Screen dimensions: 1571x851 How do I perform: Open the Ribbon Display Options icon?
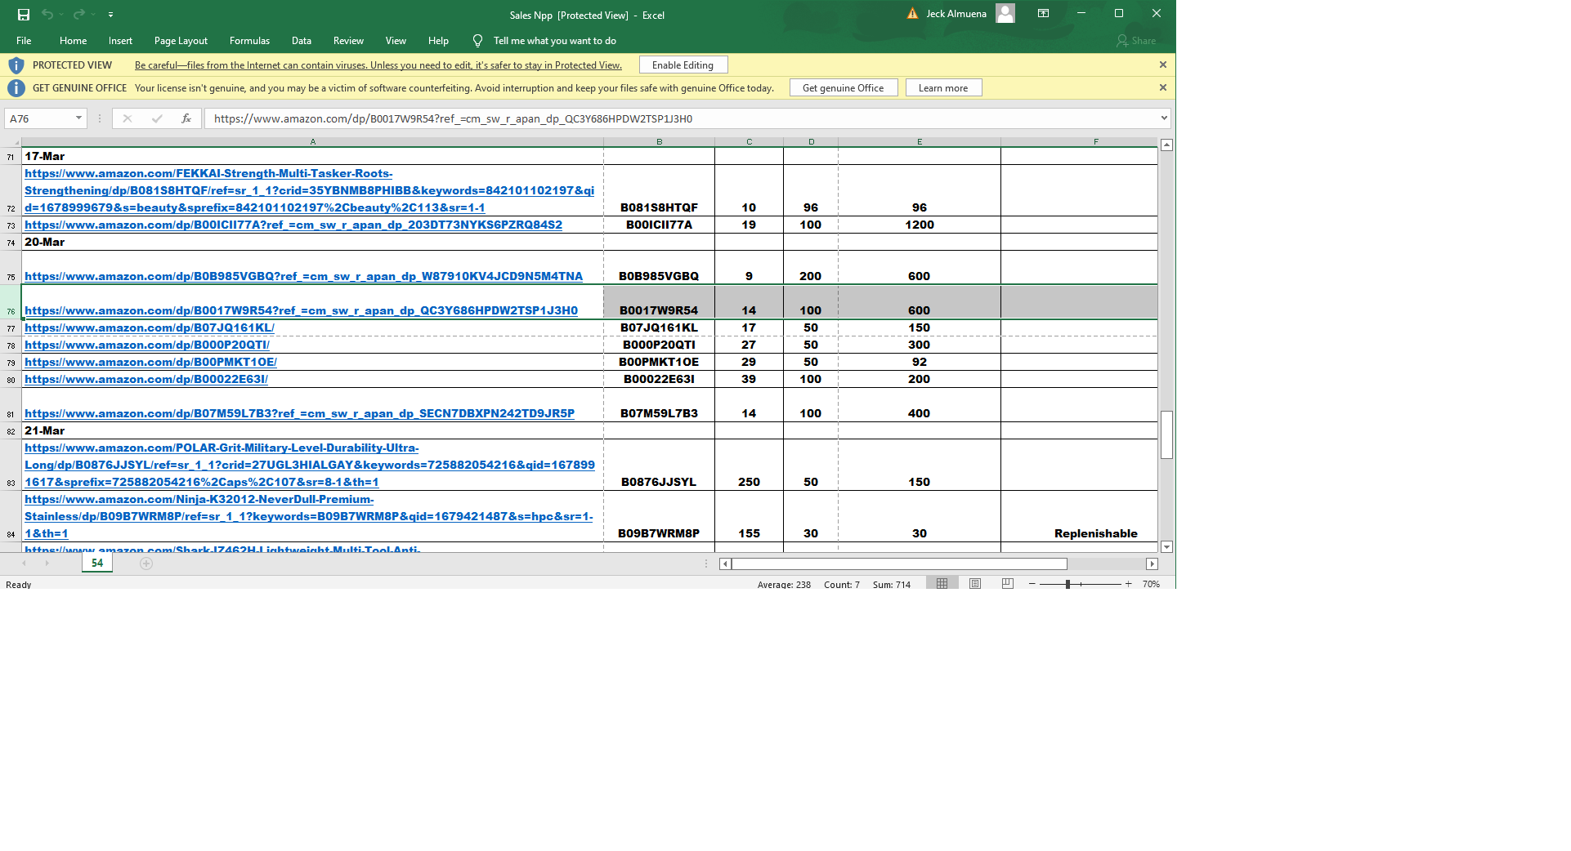tap(1044, 14)
